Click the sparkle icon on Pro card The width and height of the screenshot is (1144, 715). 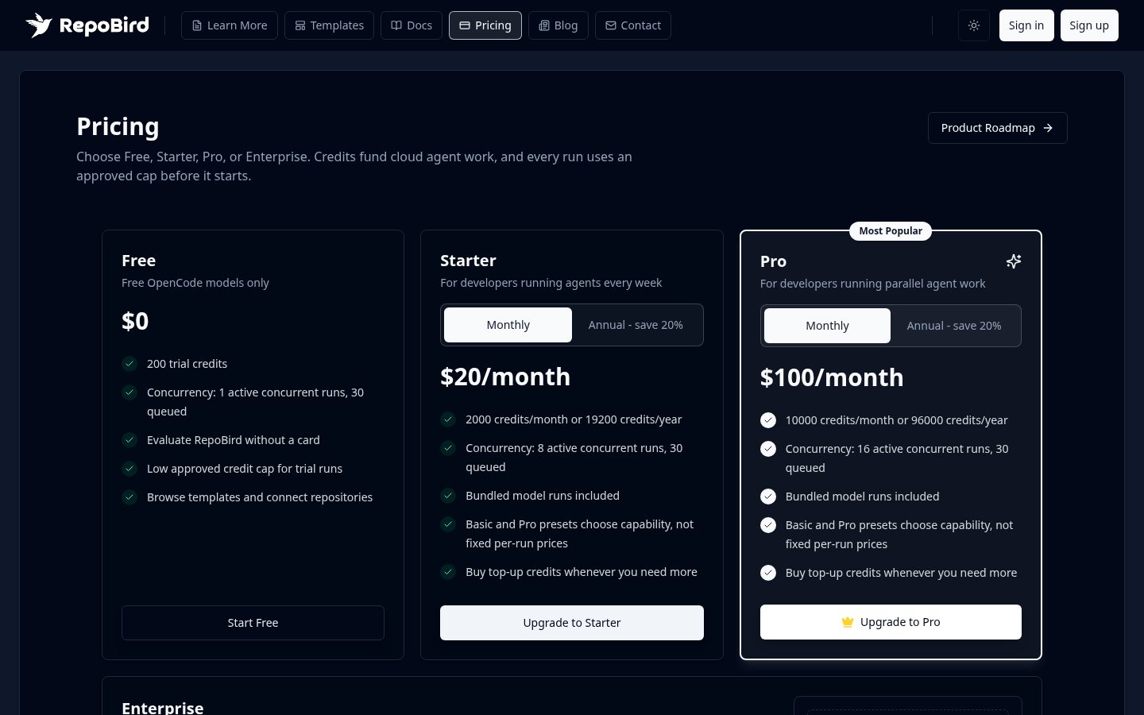click(x=1013, y=261)
